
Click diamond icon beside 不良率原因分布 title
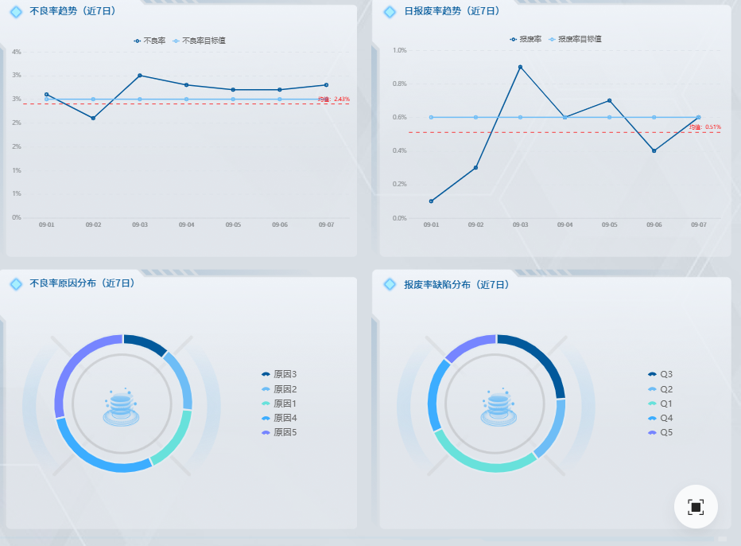[x=16, y=284]
